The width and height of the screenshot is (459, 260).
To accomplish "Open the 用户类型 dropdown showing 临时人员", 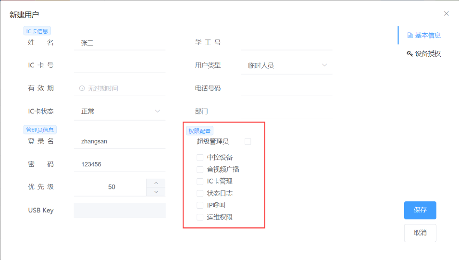I will (x=286, y=65).
